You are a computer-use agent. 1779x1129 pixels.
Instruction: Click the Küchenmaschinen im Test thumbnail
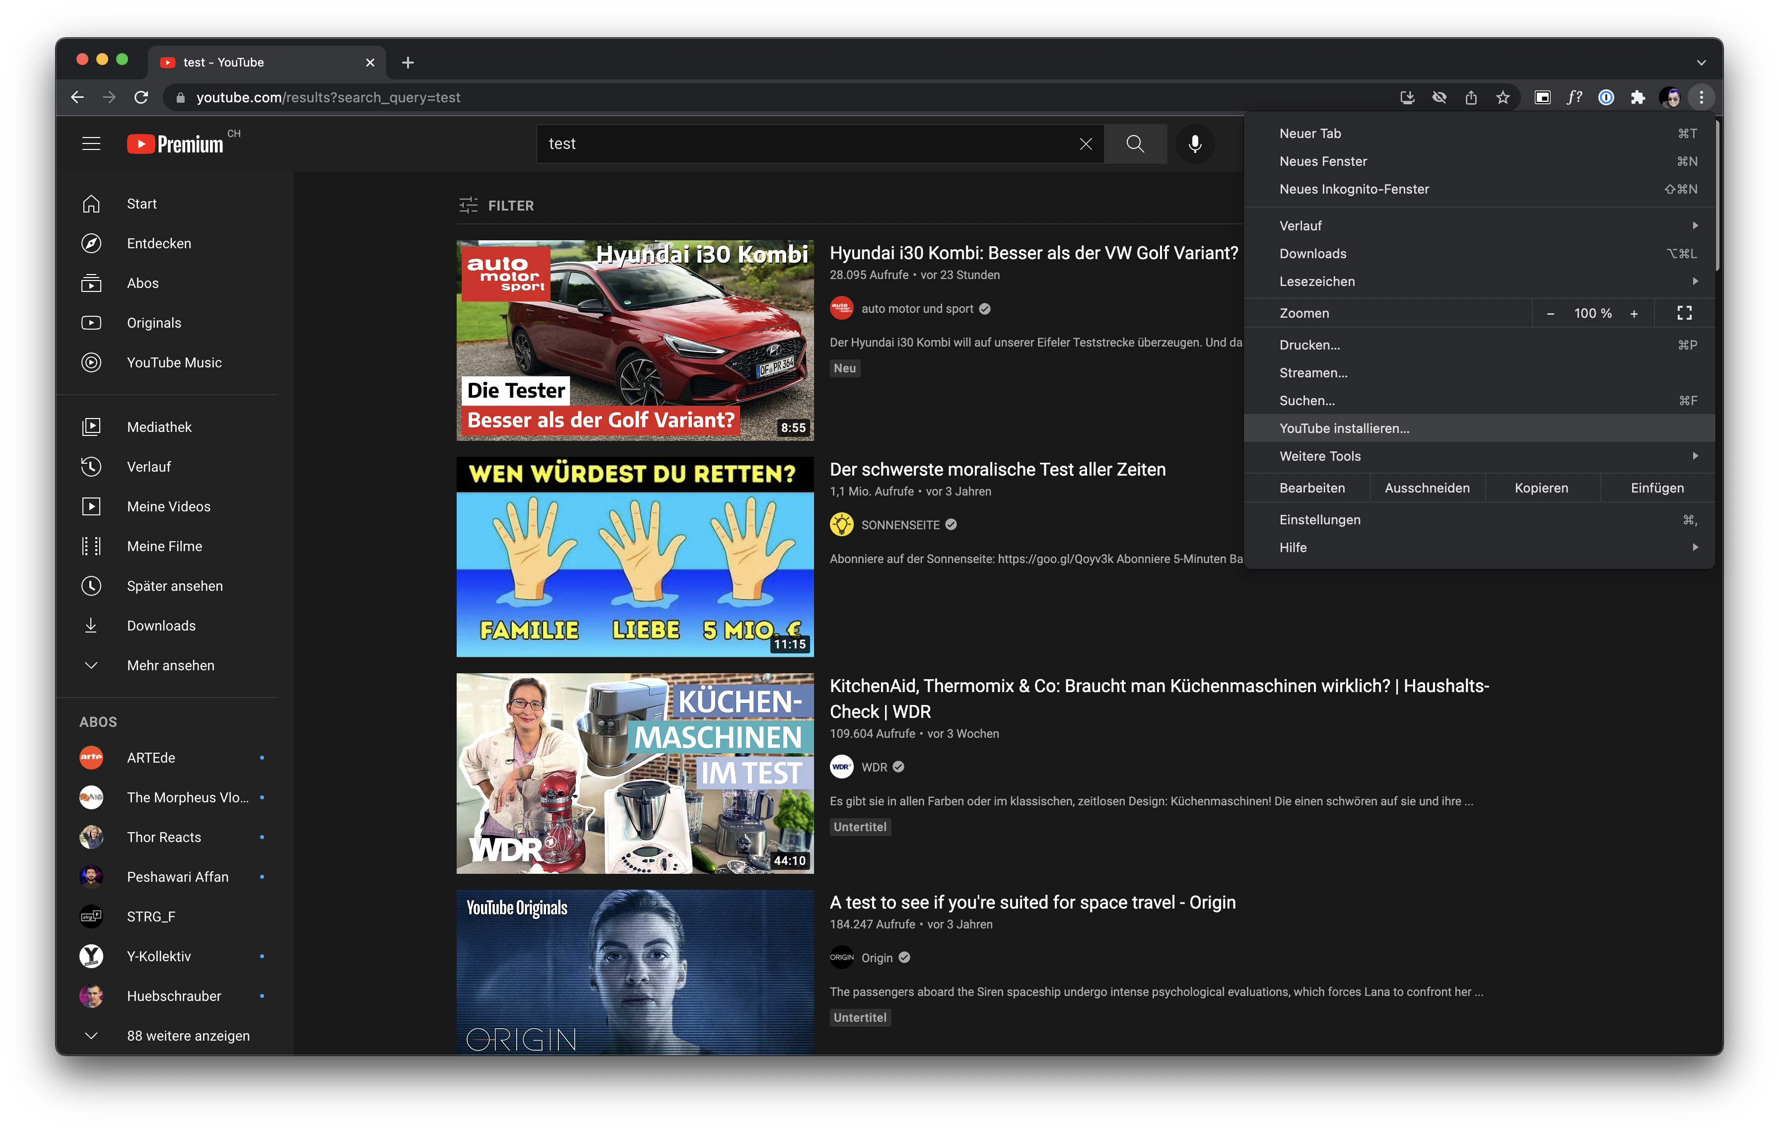point(635,773)
